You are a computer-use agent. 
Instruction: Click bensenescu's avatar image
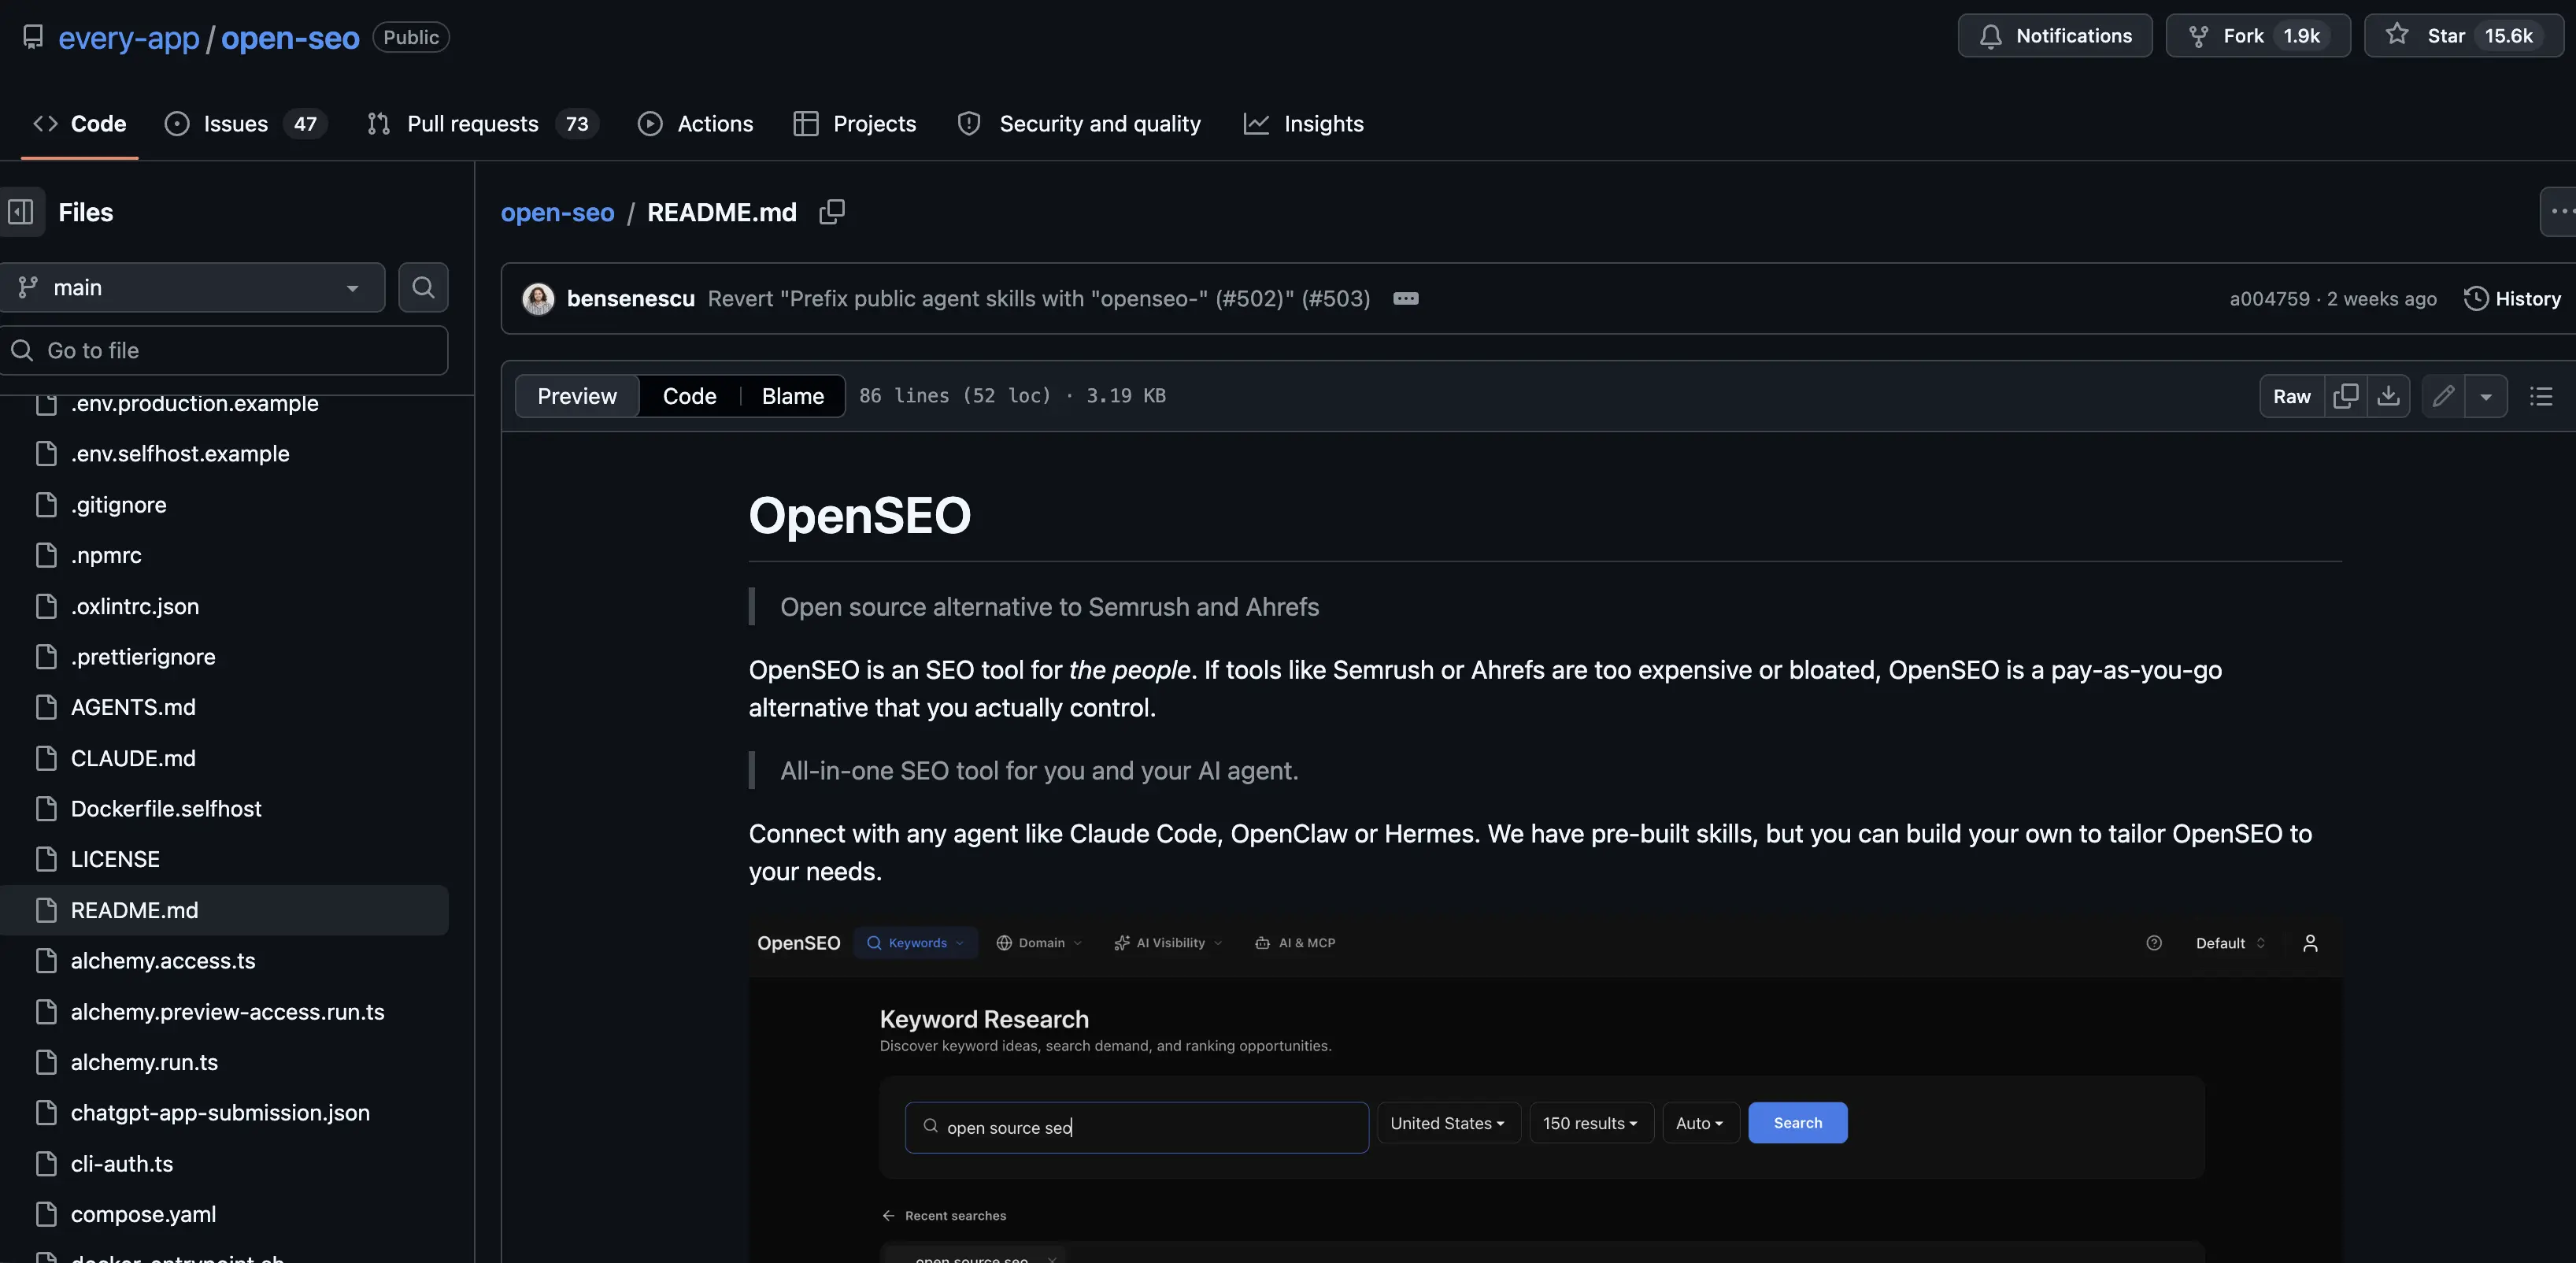tap(538, 299)
